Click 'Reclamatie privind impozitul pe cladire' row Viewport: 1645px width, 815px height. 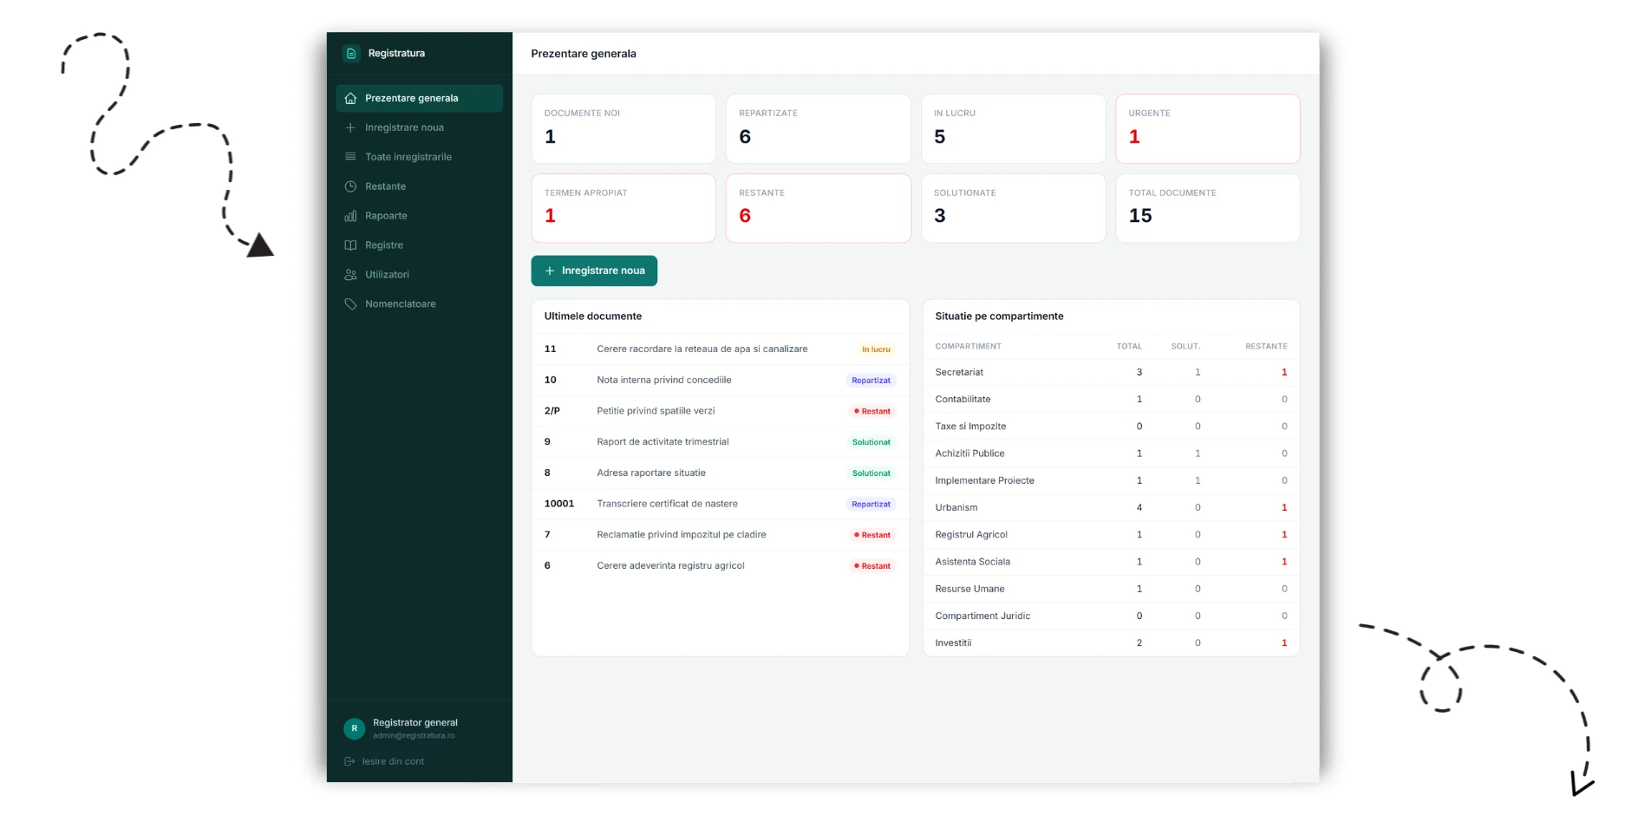(721, 535)
